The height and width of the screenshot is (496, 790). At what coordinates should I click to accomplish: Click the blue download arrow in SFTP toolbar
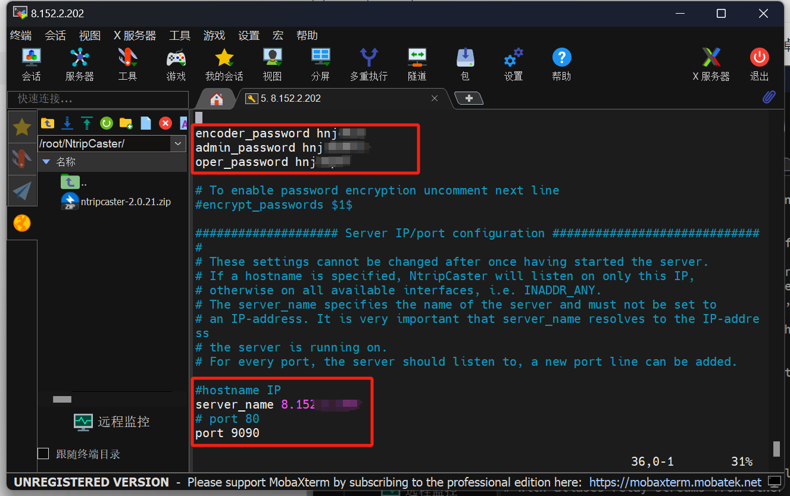(x=67, y=123)
